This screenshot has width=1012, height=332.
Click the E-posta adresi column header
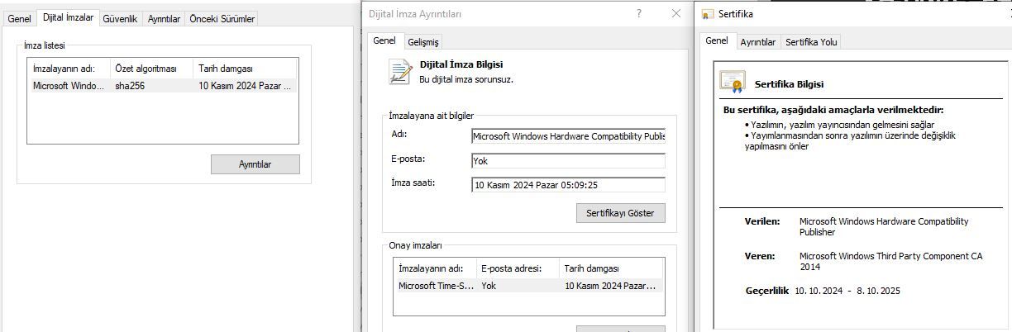[518, 268]
